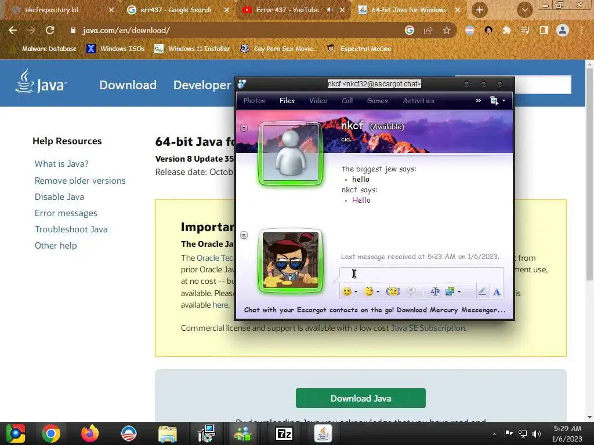Image resolution: width=594 pixels, height=445 pixels.
Task: Expand the backgrounds dropdown arrow
Action: click(459, 291)
